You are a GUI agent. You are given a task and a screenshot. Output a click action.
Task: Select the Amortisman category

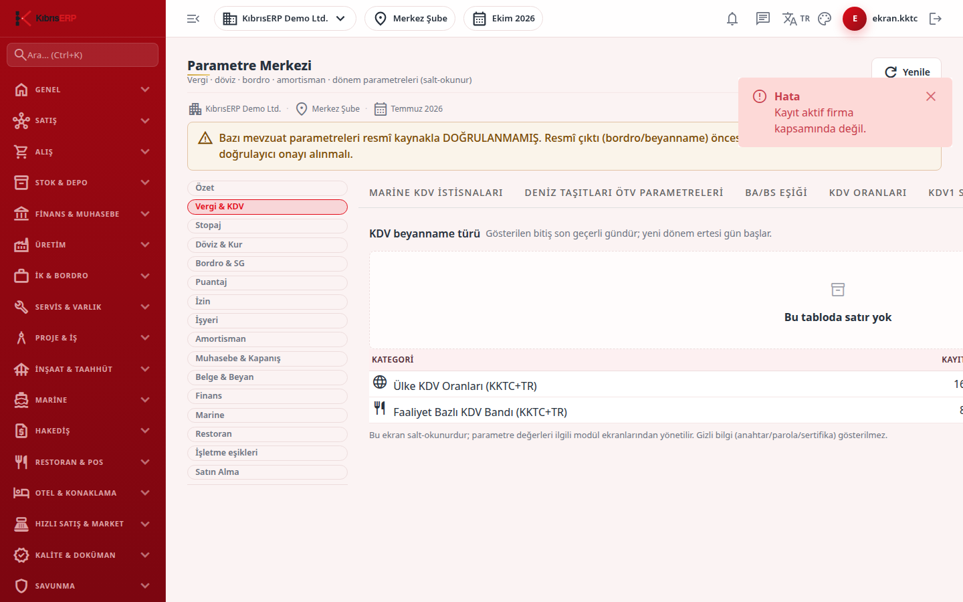[267, 339]
